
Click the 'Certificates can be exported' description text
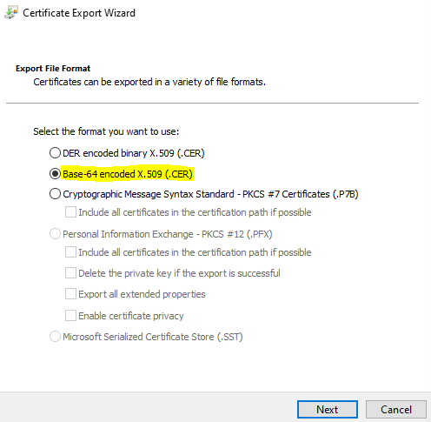click(149, 82)
